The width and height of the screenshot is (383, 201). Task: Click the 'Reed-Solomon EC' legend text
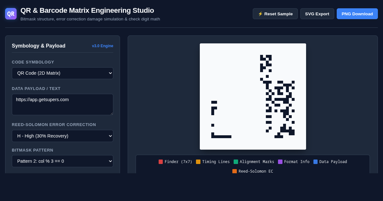256,171
